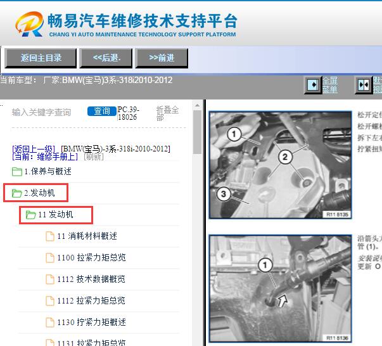Viewport: 382px width, 346px height.
Task: Open 1130 拧紧力矩概述 document
Action: 92,322
